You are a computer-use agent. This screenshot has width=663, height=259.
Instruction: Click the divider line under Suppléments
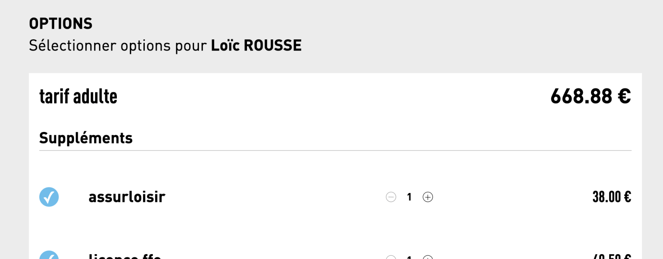point(335,151)
